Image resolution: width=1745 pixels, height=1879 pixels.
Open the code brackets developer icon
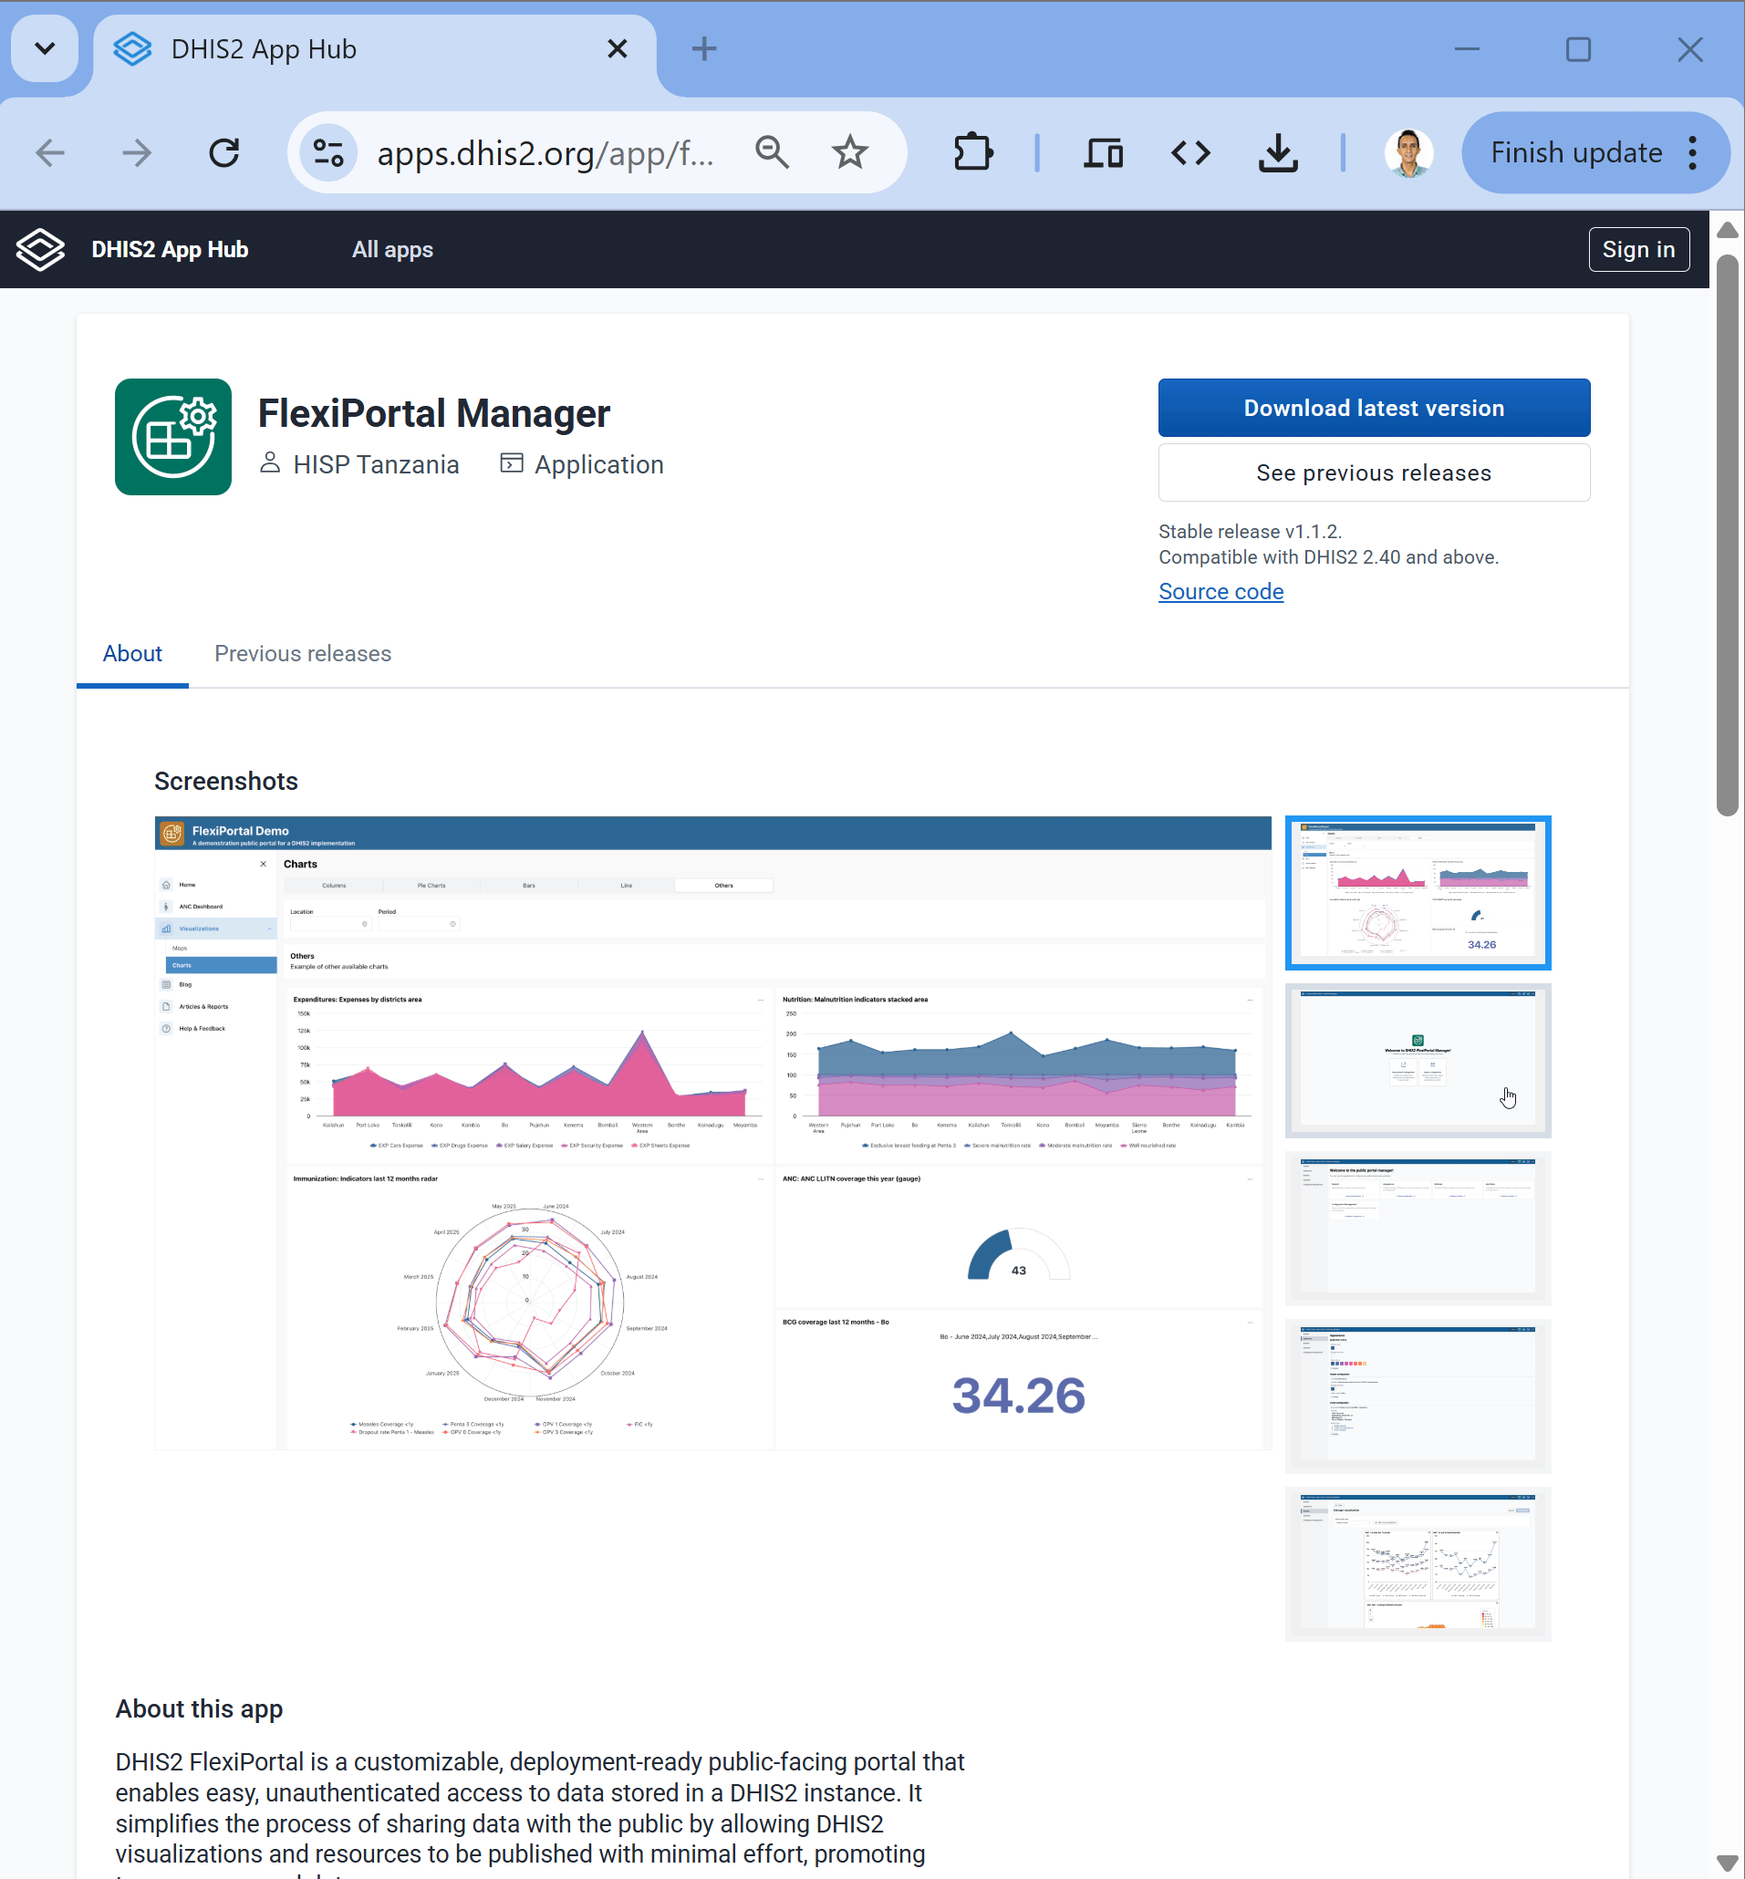pyautogui.click(x=1189, y=153)
